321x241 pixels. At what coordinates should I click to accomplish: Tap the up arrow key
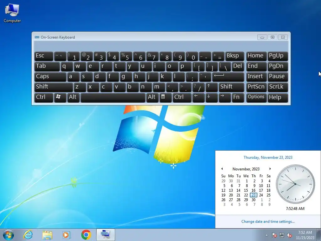tap(212, 87)
